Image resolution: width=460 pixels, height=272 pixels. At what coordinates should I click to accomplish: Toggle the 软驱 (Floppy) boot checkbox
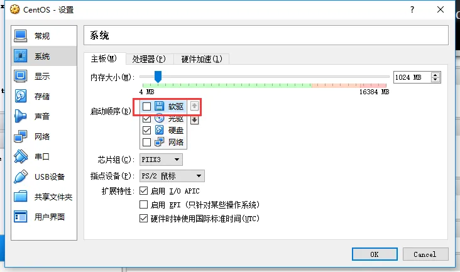[146, 106]
